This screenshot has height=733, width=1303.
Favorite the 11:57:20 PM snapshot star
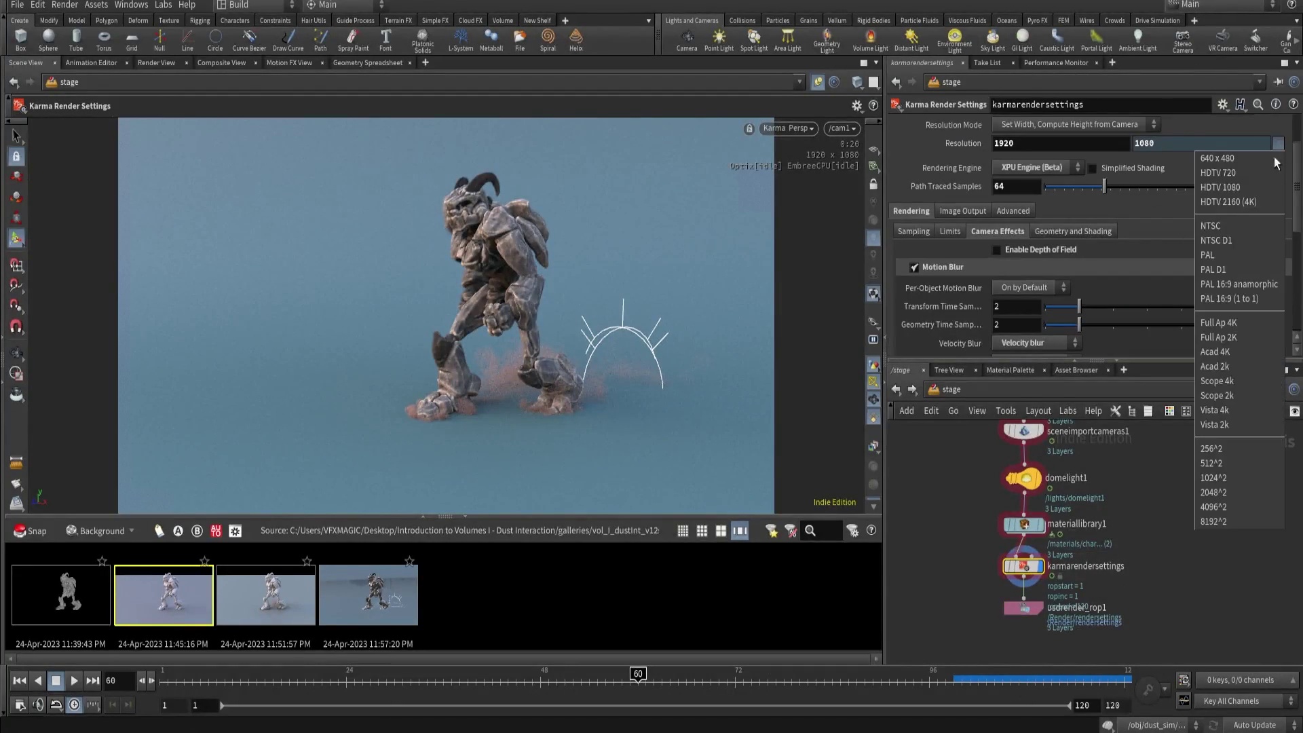409,561
